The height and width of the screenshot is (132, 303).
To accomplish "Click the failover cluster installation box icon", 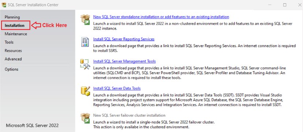I will 85,118.
